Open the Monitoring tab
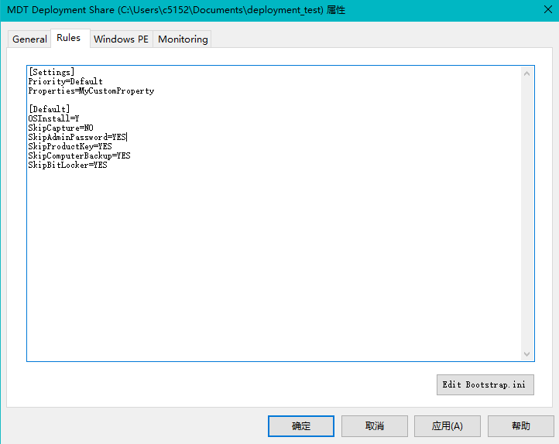This screenshot has width=559, height=444. tap(183, 39)
